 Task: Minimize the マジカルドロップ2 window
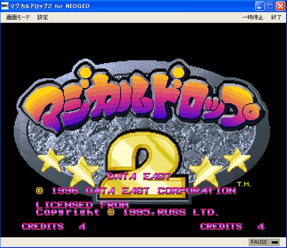260,6
